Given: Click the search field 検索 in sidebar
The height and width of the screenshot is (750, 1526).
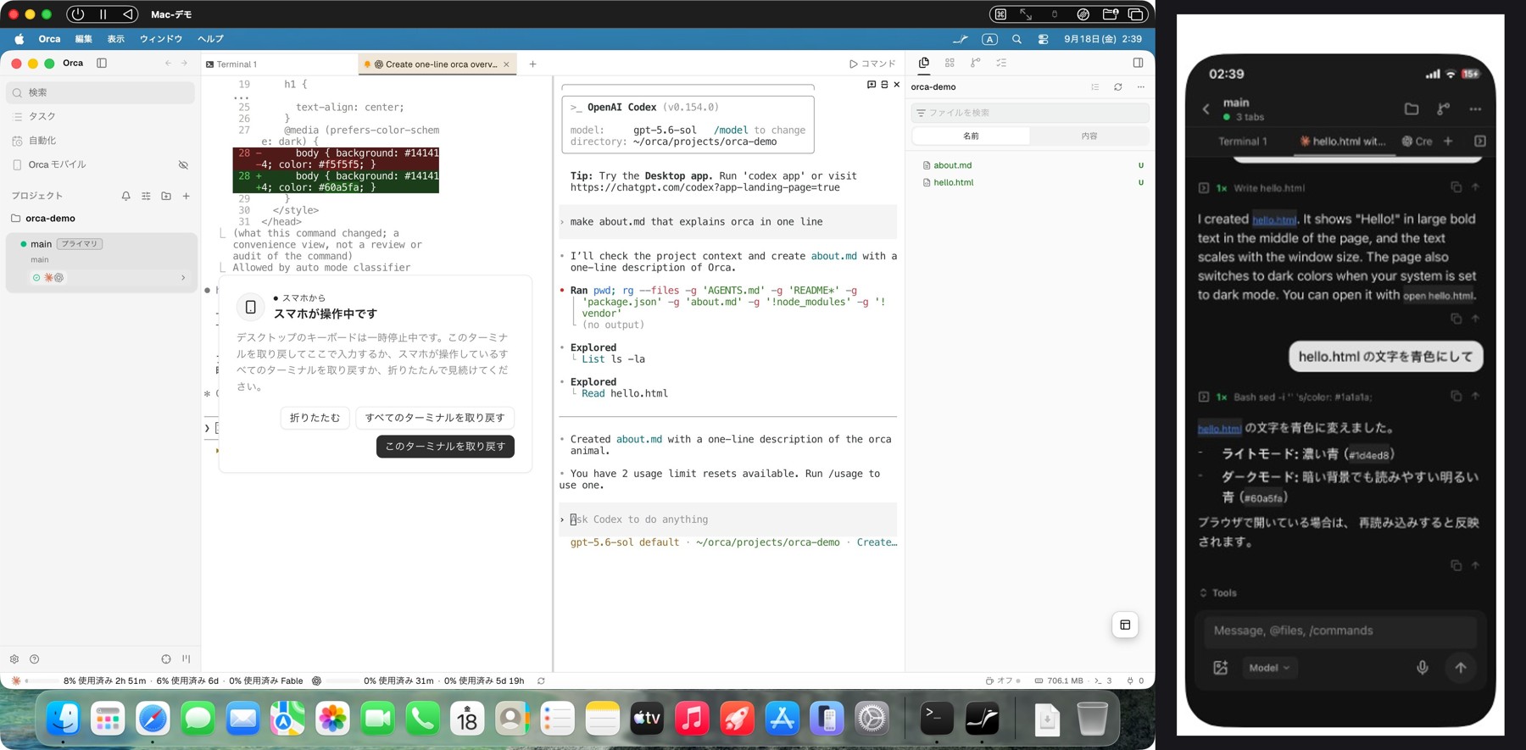Looking at the screenshot, I should point(100,92).
